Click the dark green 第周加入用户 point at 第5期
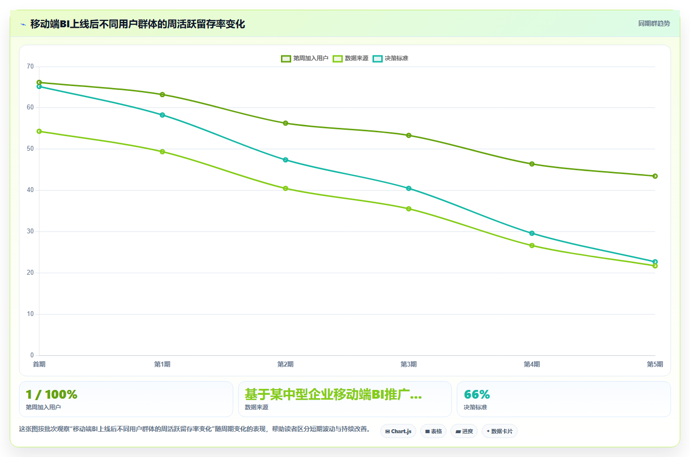This screenshot has width=690, height=457. click(x=655, y=176)
